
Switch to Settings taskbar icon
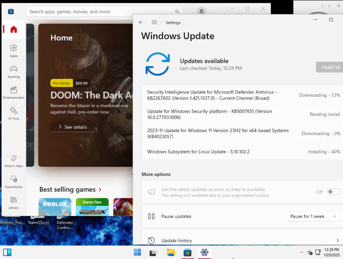coord(204,252)
